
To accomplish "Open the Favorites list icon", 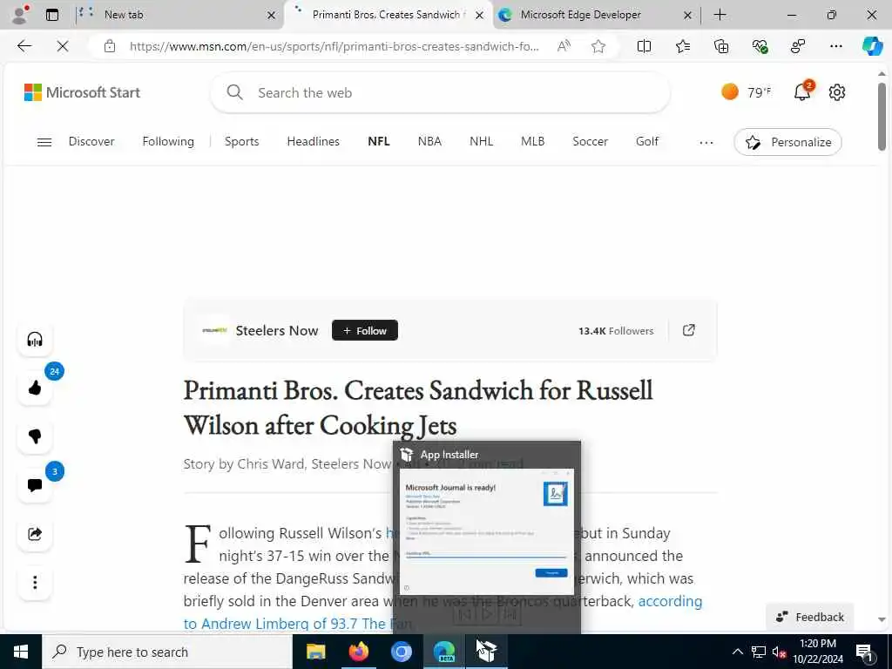I will click(683, 46).
